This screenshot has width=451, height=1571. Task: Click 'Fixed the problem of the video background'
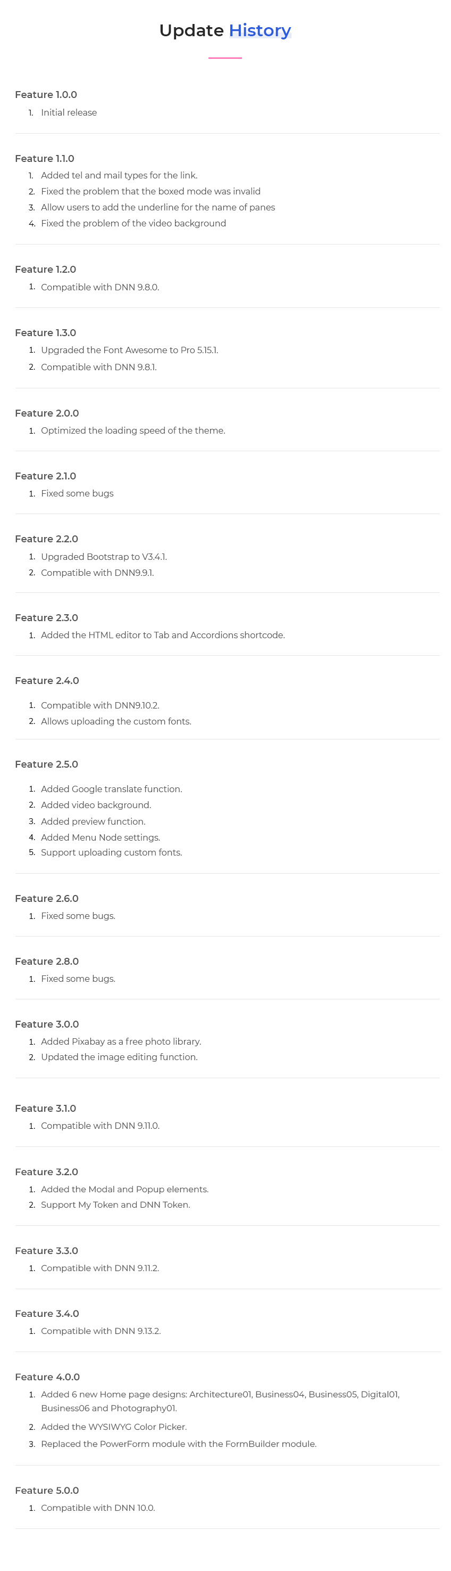tap(133, 223)
